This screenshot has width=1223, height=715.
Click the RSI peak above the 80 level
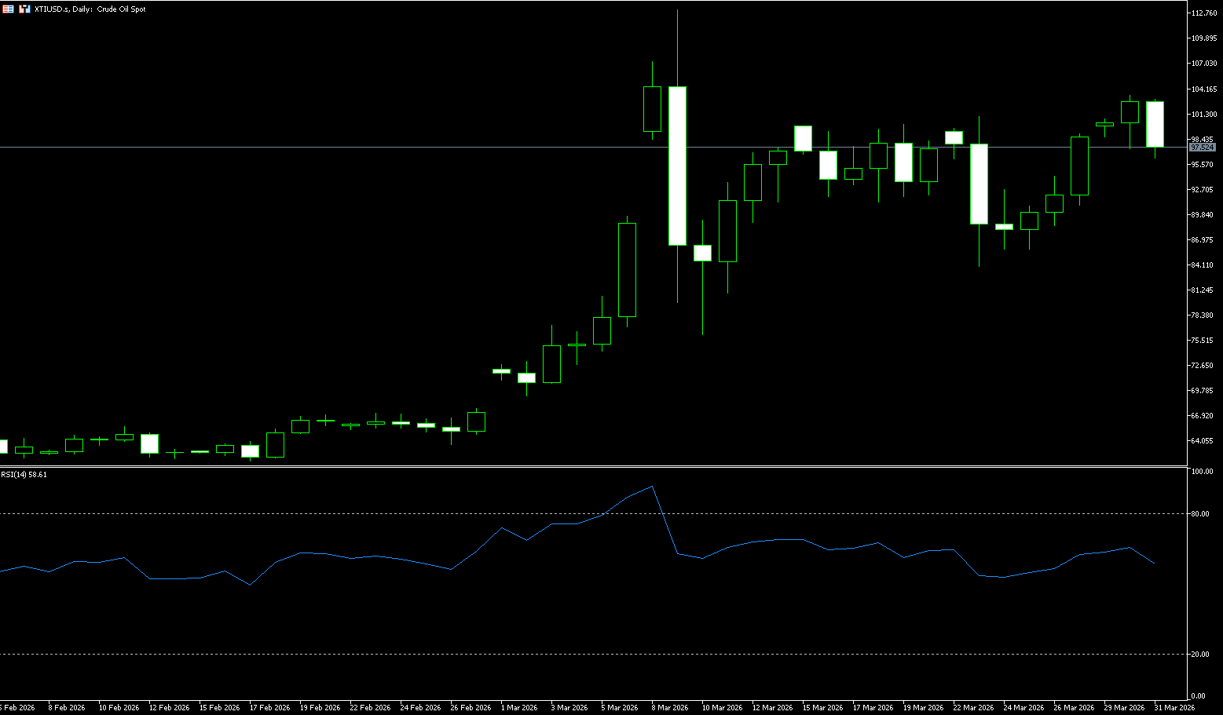(x=652, y=487)
